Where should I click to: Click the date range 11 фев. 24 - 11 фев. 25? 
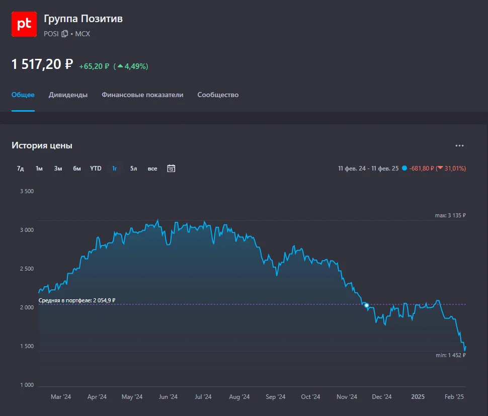368,169
